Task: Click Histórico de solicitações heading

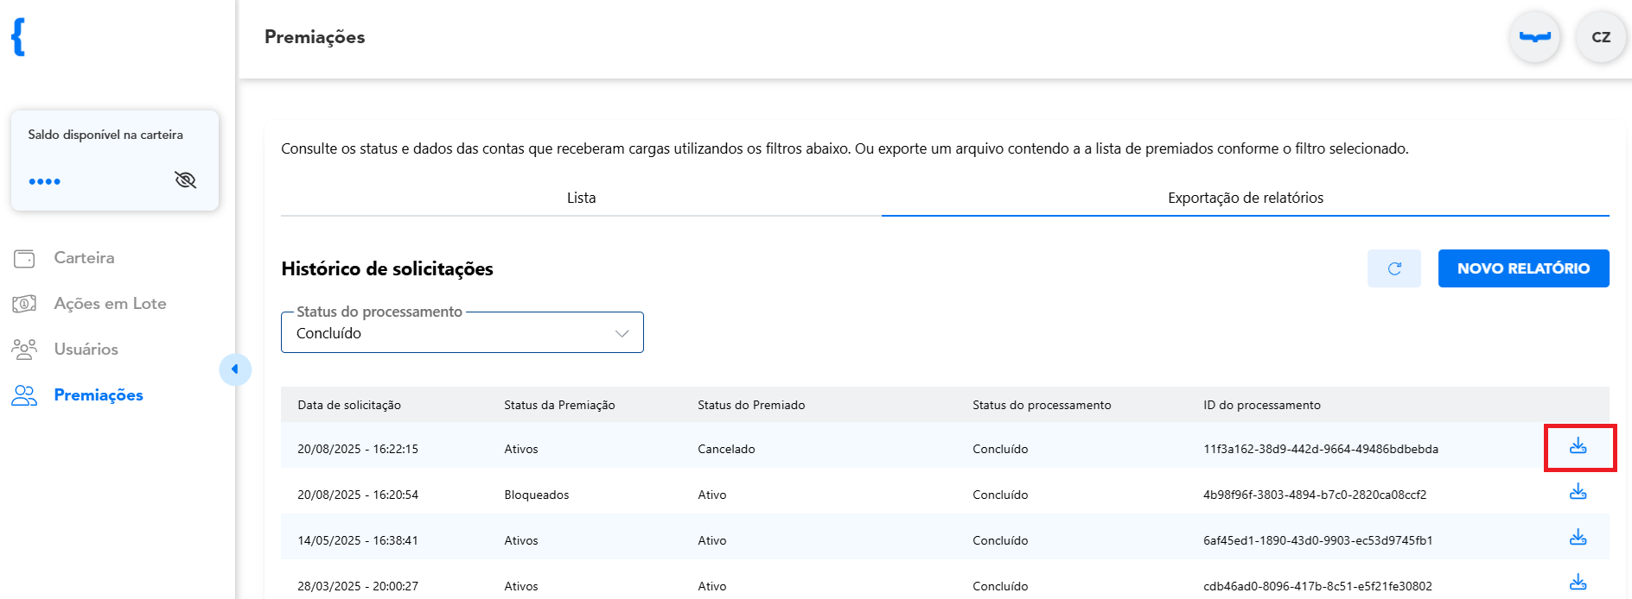Action: pyautogui.click(x=387, y=268)
